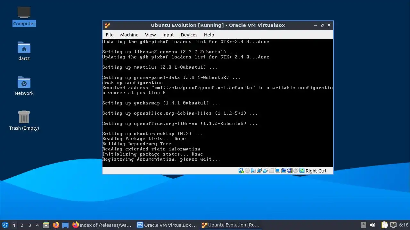Click 'Setting up openoffice.org-debian-files' line

click(x=180, y=113)
